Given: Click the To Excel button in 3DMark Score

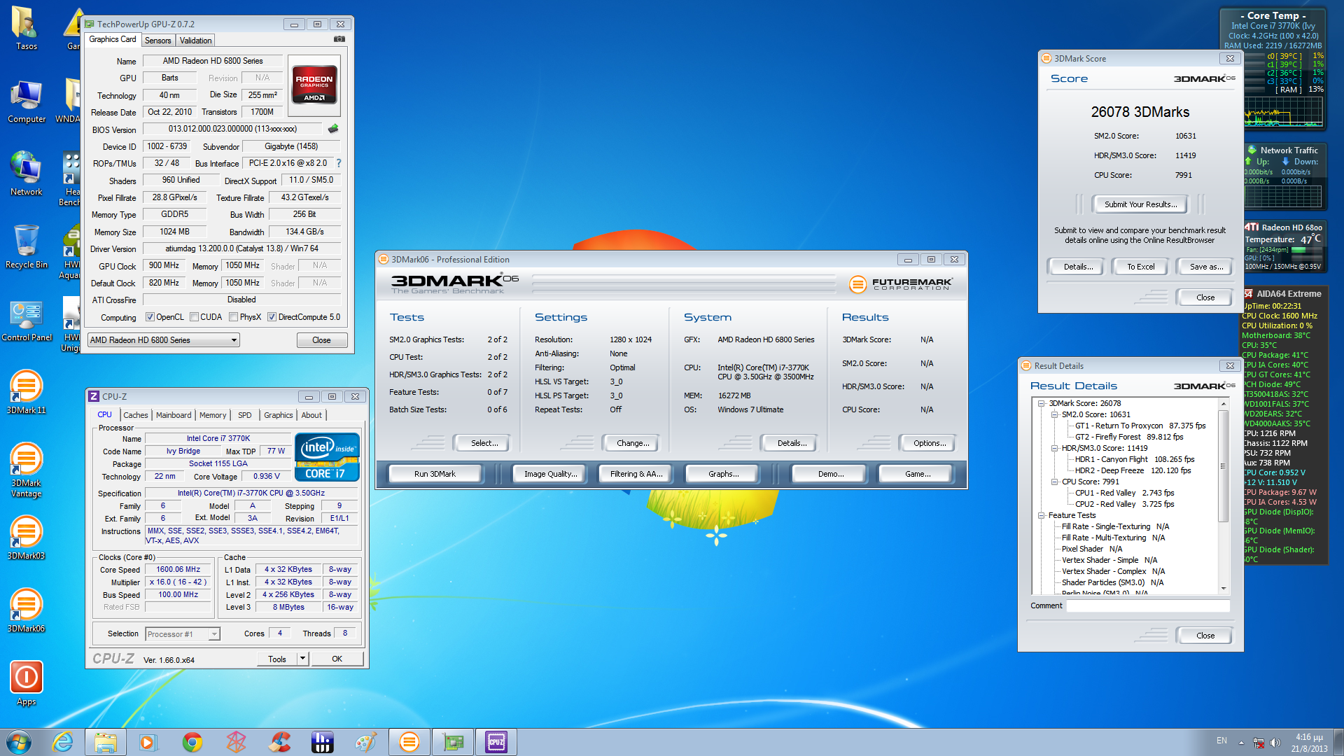Looking at the screenshot, I should 1140,267.
